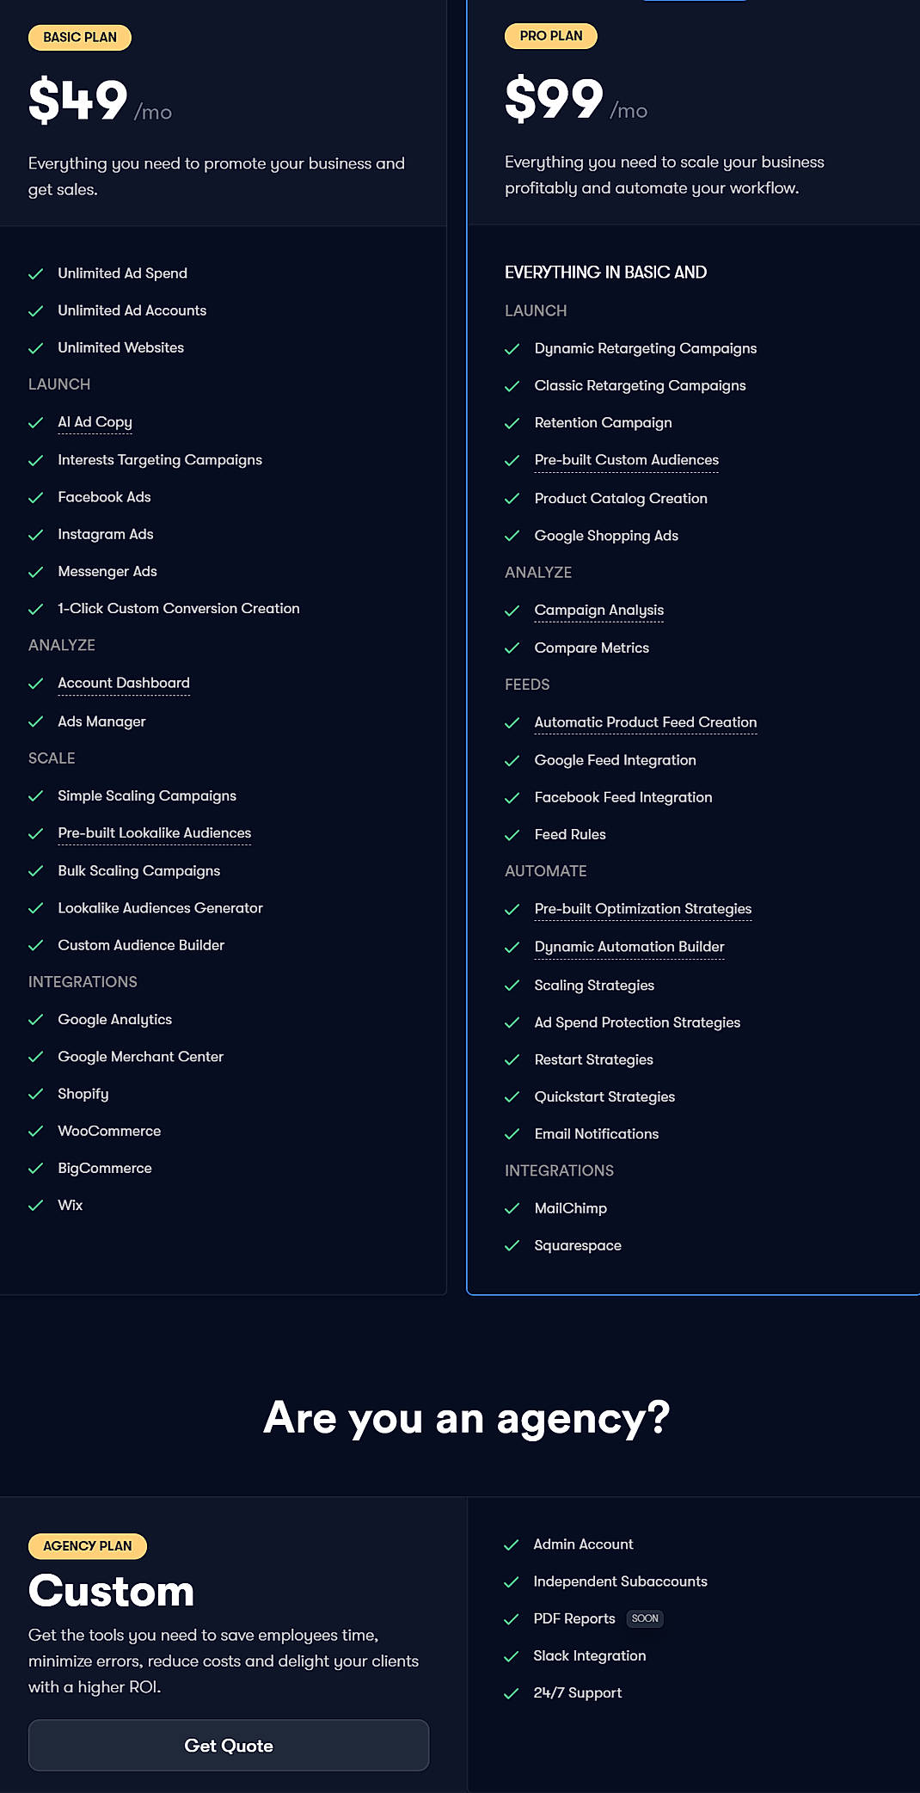Click the BigCommerce feature text
Screen dimensions: 920x1793
click(x=105, y=1168)
